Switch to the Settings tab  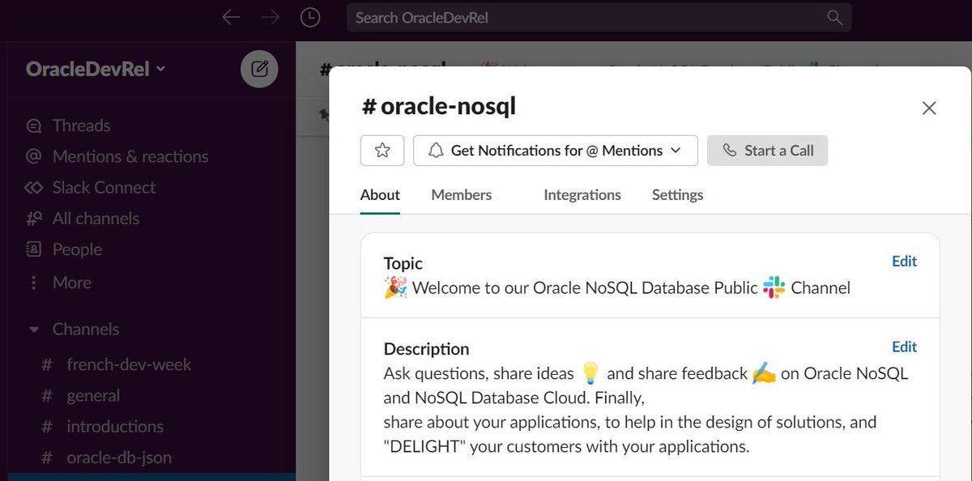[677, 195]
